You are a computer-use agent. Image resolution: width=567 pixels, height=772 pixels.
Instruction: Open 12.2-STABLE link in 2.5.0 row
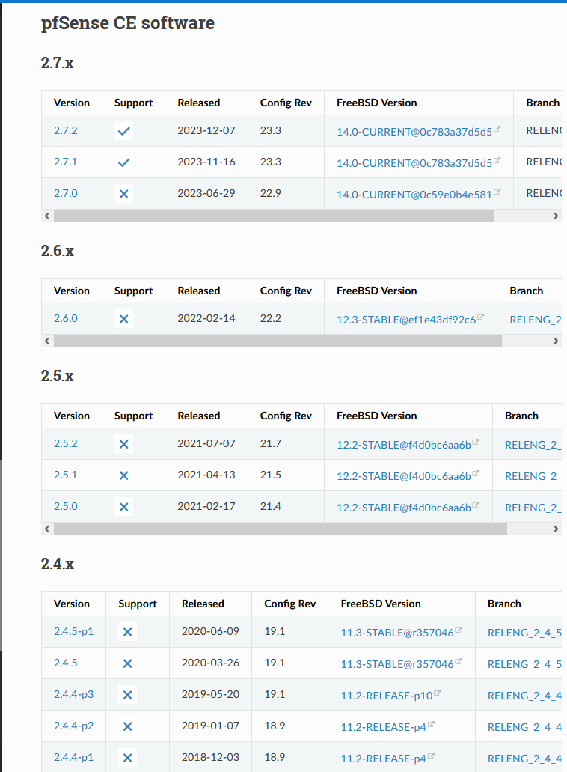coord(408,508)
